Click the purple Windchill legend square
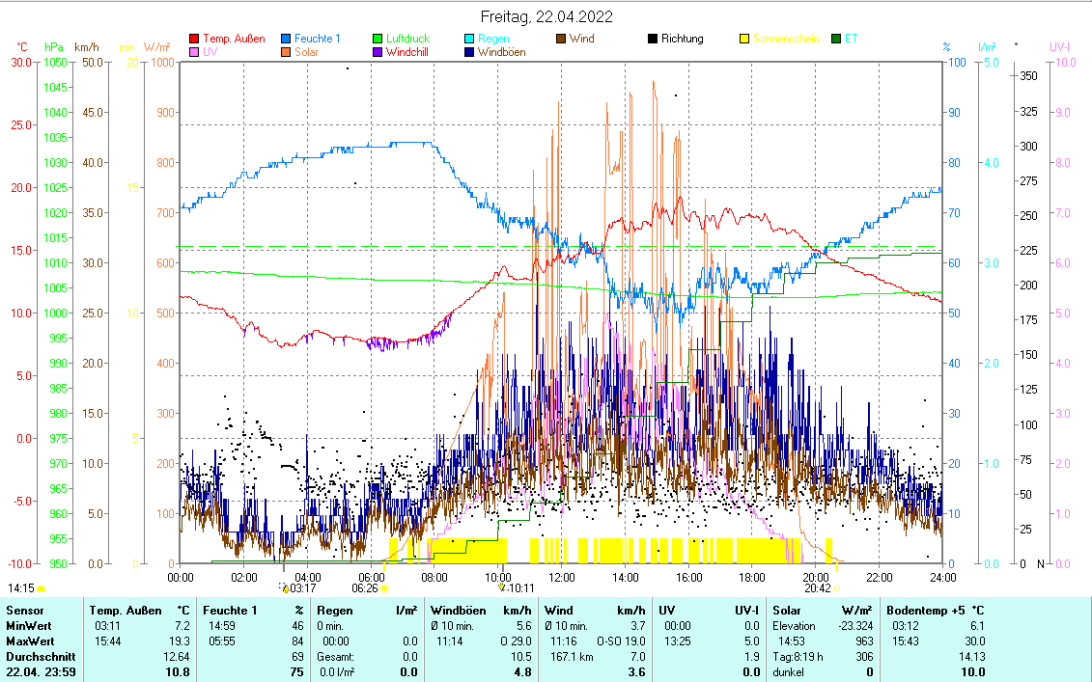 point(378,52)
